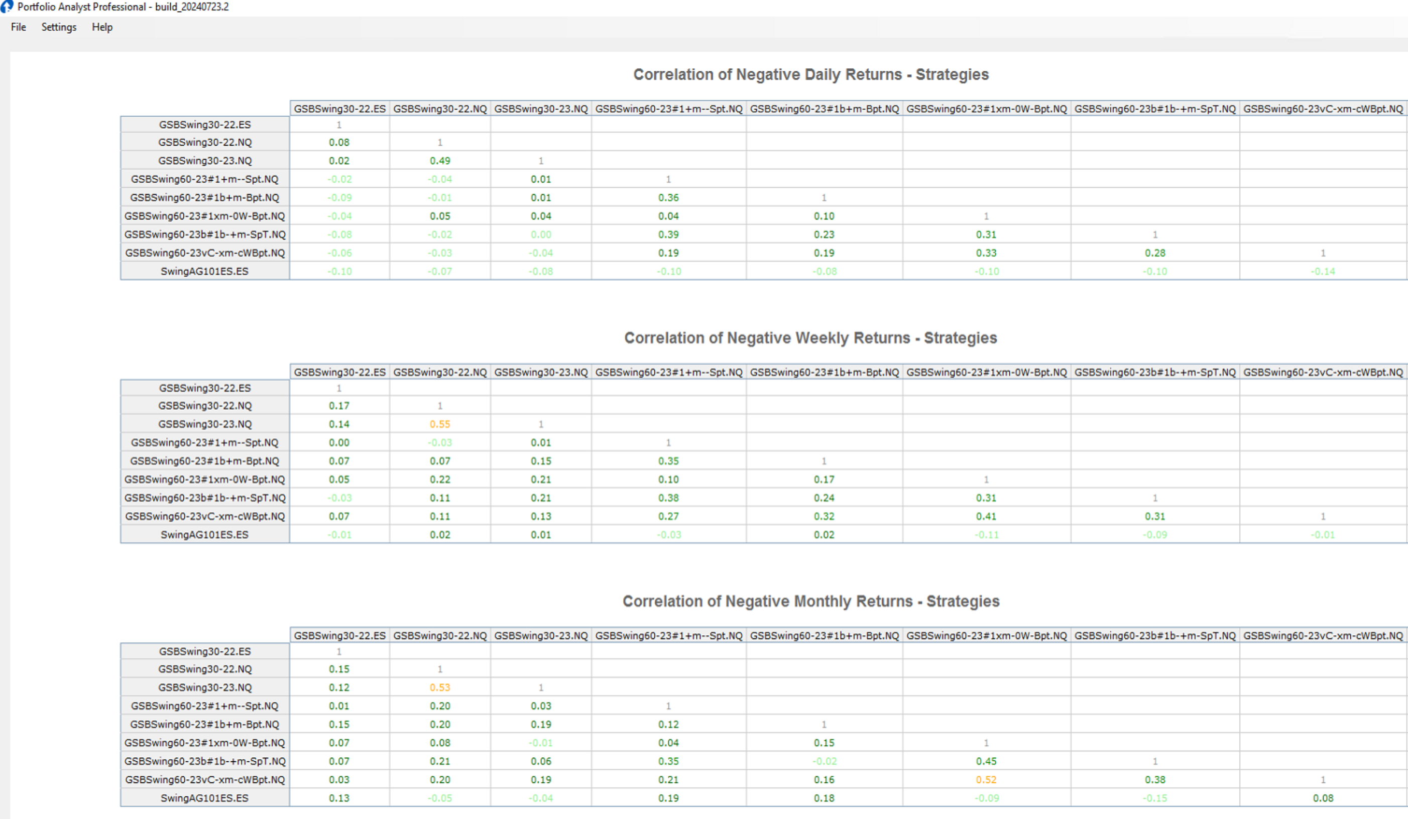Click the GSBSwing60-23#1xm-0W-Bpt.NQ column header in Monthly table
Viewport: 1408px width, 819px height.
pos(986,636)
